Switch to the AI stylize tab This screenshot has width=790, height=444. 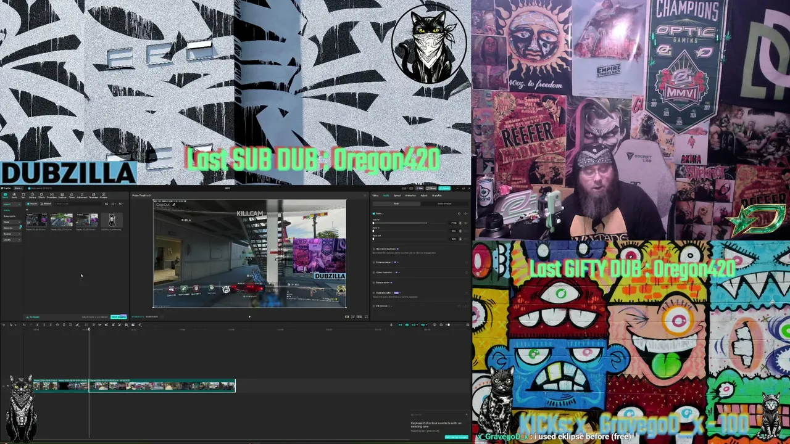pyautogui.click(x=437, y=195)
